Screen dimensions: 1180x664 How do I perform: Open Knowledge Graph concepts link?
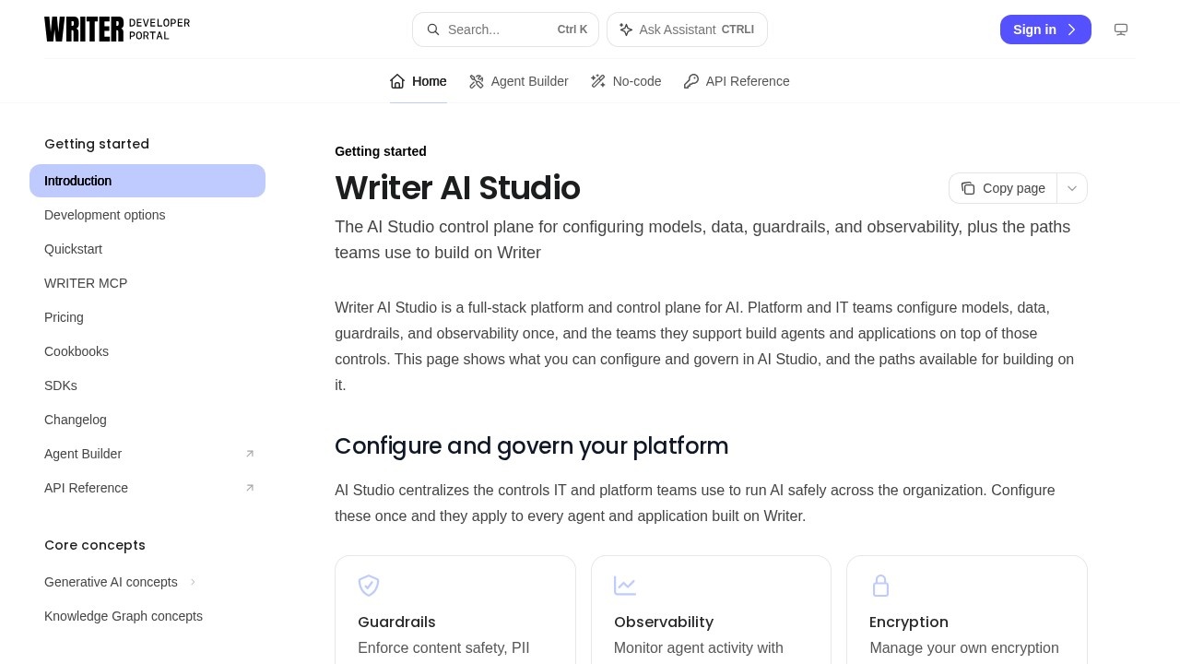click(147, 616)
